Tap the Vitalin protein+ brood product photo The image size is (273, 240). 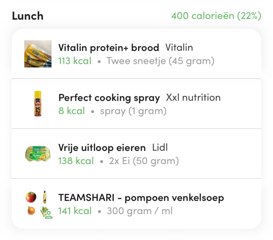(x=38, y=54)
